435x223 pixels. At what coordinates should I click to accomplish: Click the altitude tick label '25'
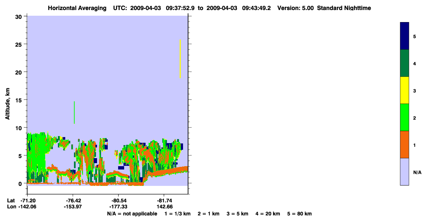pyautogui.click(x=19, y=44)
